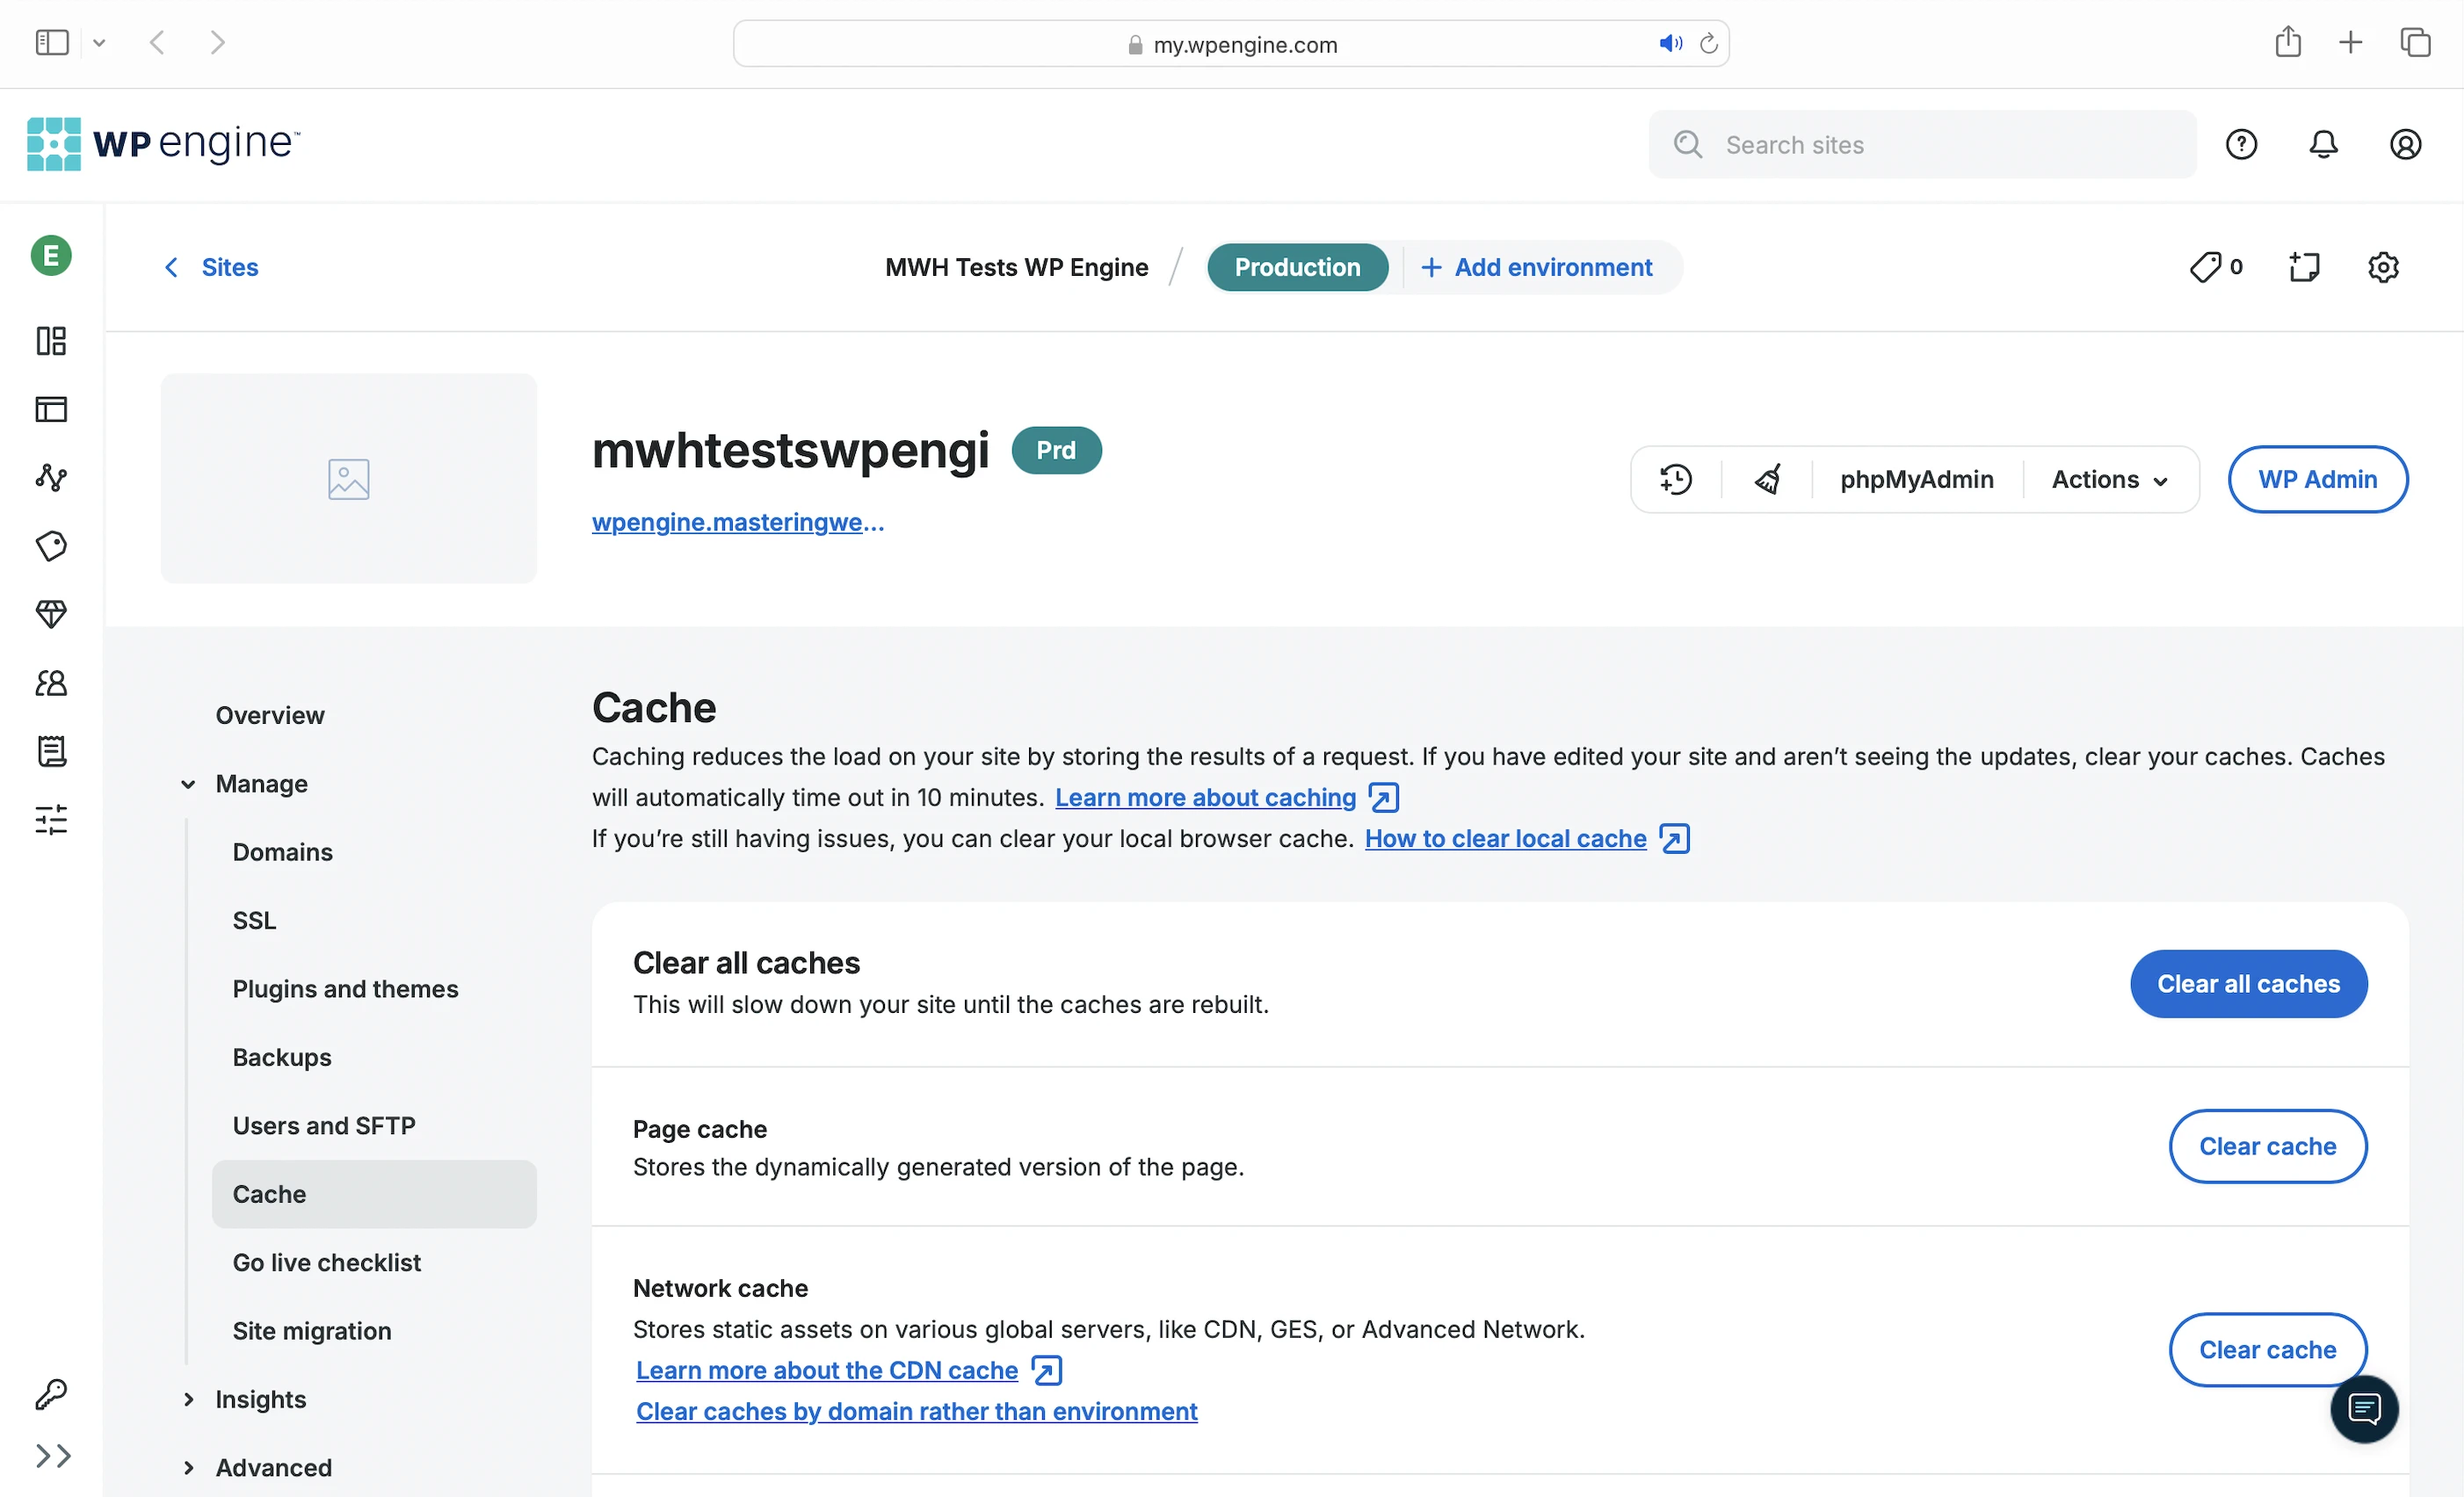Open the Learn more about caching link

point(1205,797)
